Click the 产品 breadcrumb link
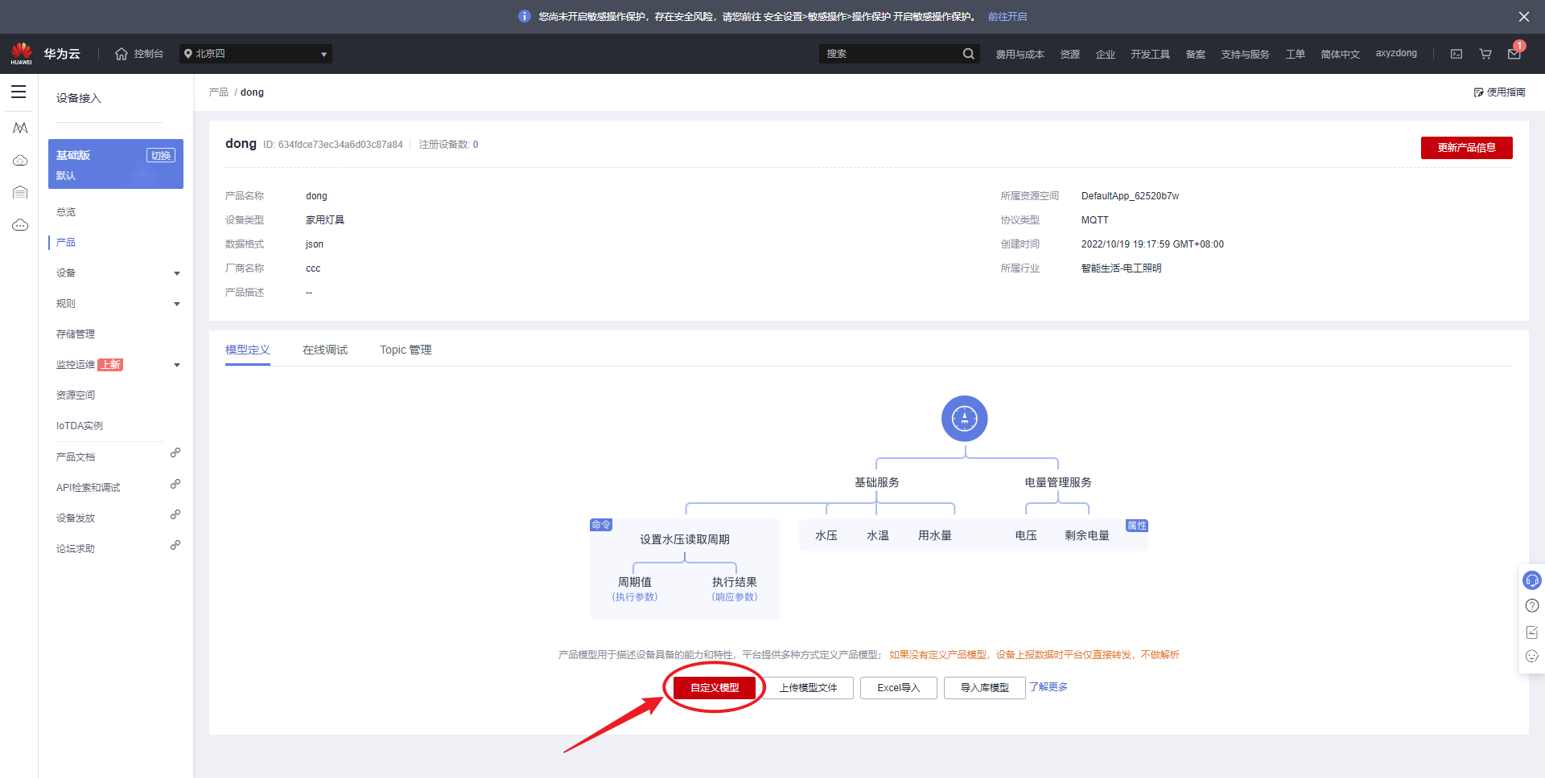Image resolution: width=1545 pixels, height=778 pixels. [219, 92]
